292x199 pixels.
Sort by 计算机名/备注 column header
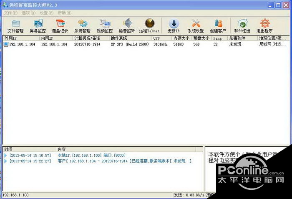(x=91, y=38)
